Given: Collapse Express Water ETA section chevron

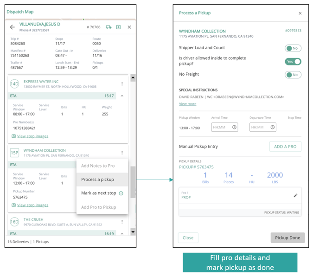Looking at the screenshot, I should coord(122,96).
